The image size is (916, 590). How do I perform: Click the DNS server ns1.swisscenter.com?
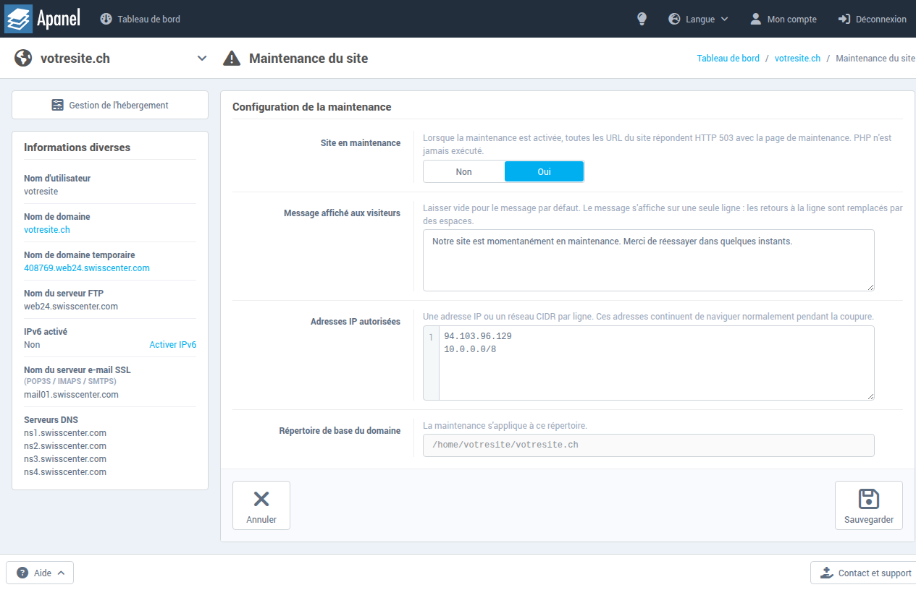coord(65,433)
